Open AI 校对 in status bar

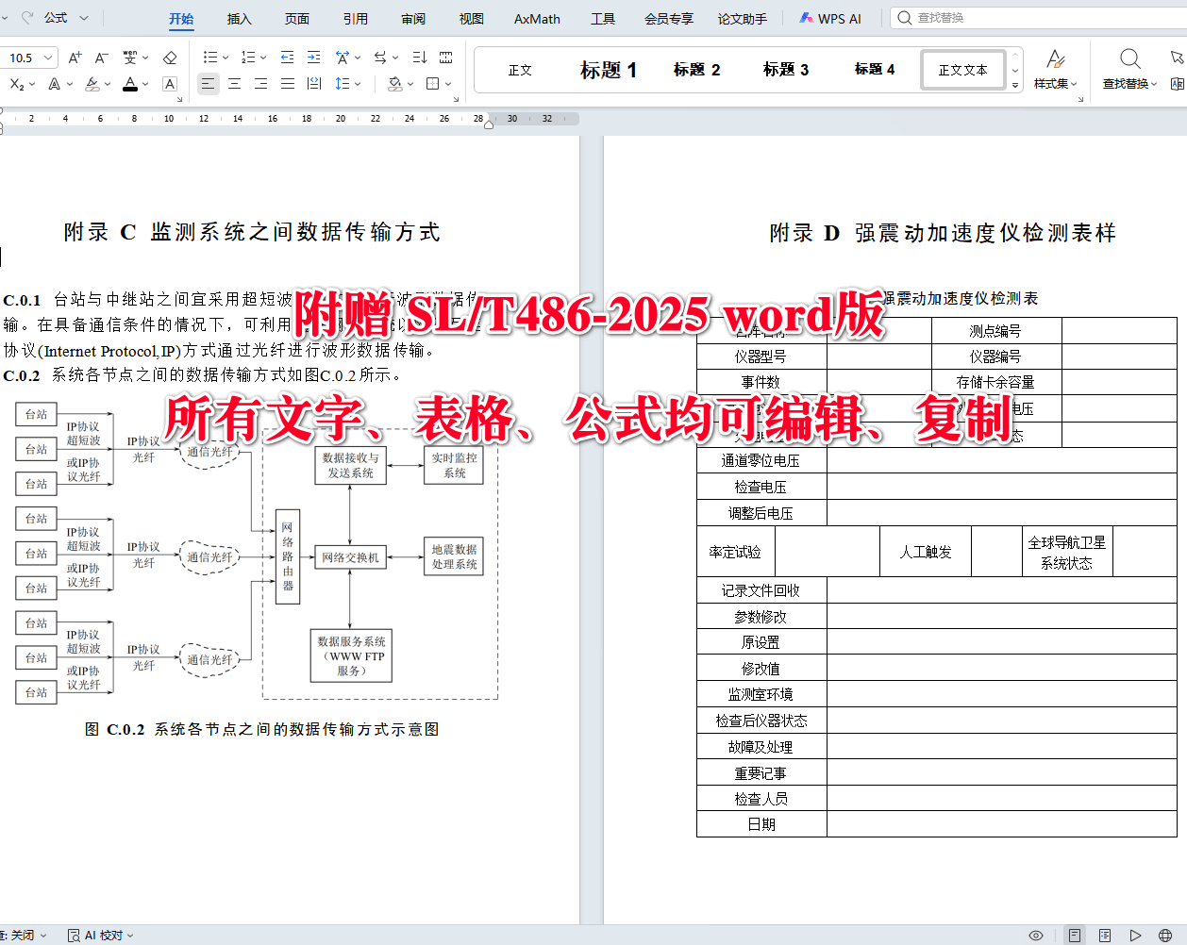tap(101, 936)
